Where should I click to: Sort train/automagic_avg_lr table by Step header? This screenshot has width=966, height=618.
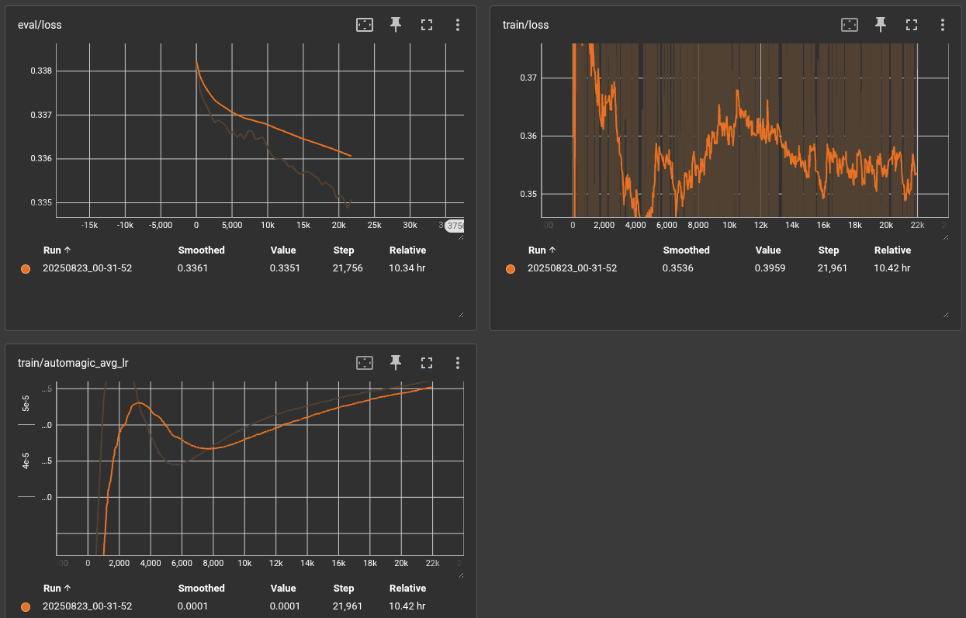pyautogui.click(x=344, y=589)
